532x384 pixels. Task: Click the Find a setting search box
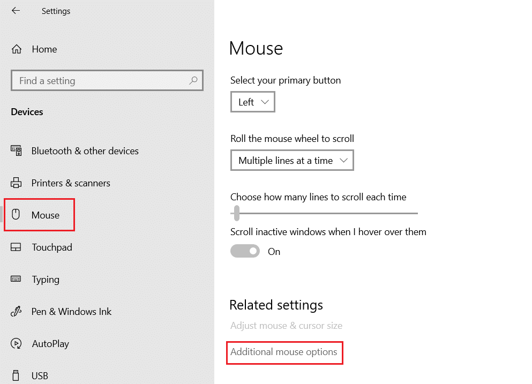[107, 80]
